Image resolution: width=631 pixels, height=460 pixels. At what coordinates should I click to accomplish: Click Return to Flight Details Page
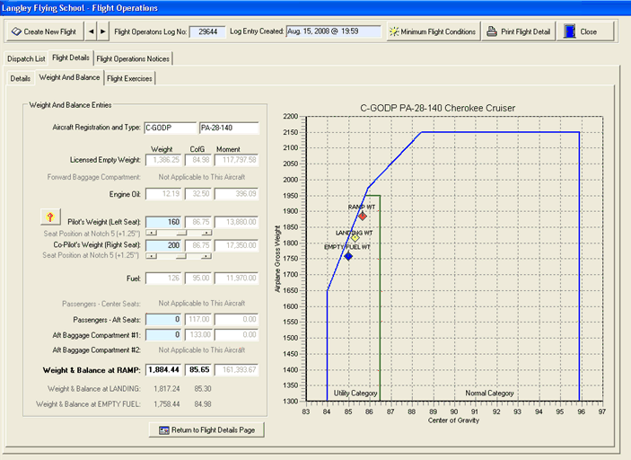coord(206,429)
